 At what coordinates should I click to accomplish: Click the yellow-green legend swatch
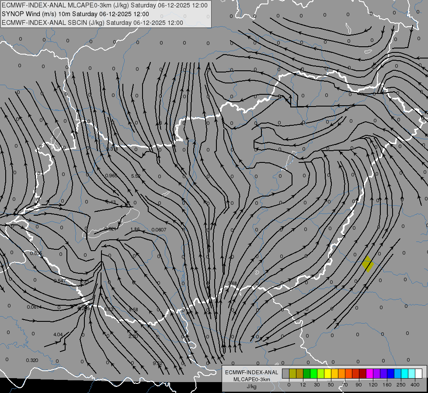(x=320, y=373)
